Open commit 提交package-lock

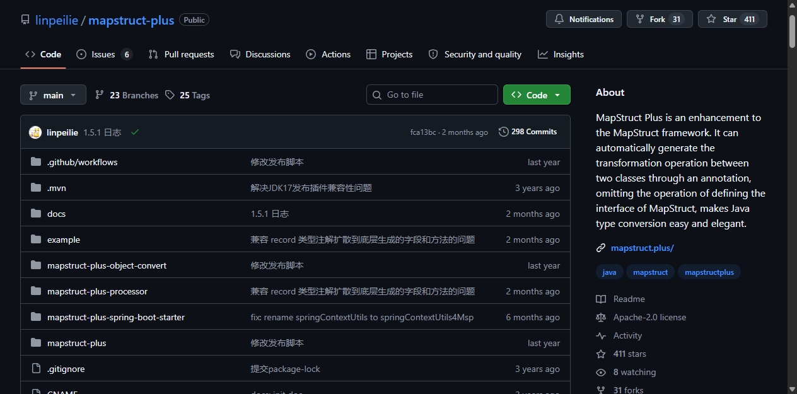[286, 369]
